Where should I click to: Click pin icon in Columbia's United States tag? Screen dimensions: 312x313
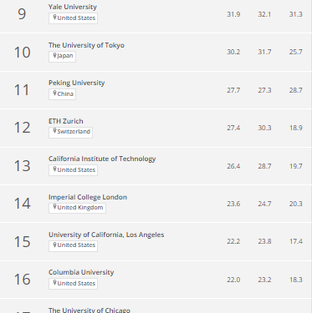(x=54, y=283)
